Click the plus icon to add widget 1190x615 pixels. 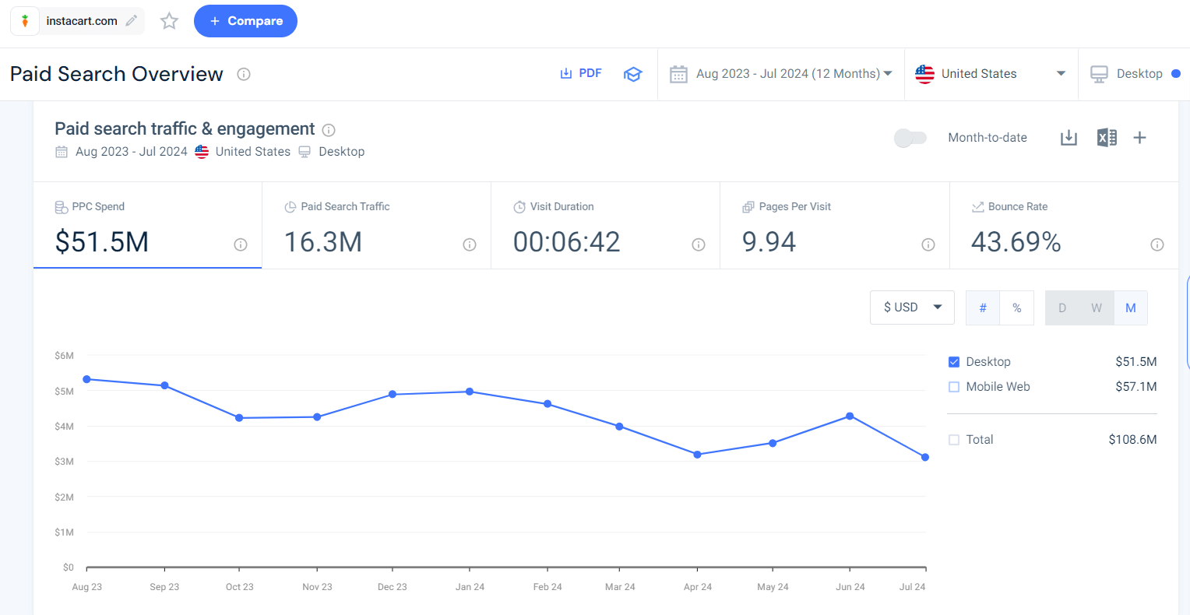click(1139, 138)
